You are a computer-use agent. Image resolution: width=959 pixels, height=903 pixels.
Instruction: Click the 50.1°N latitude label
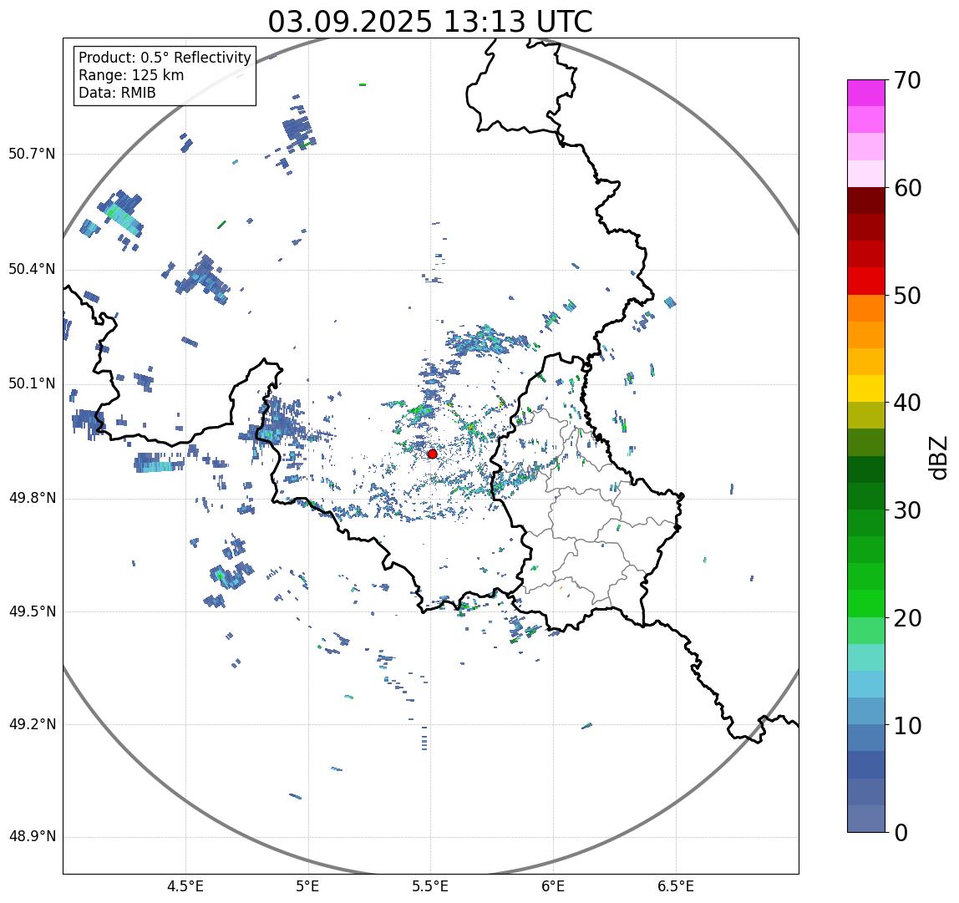coord(32,384)
